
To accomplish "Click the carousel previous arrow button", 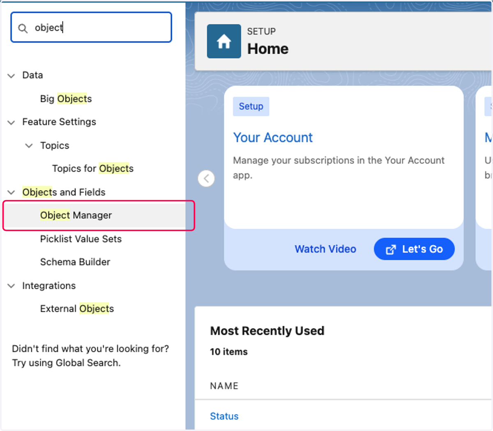I will 206,178.
